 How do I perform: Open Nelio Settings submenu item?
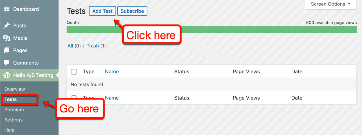click(x=14, y=120)
